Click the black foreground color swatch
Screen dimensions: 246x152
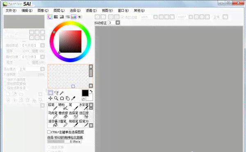coord(85,93)
